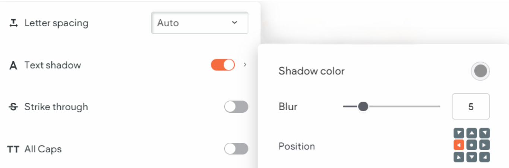The image size is (509, 168).
Task: Open the Letter spacing Auto dropdown
Action: [x=200, y=23]
